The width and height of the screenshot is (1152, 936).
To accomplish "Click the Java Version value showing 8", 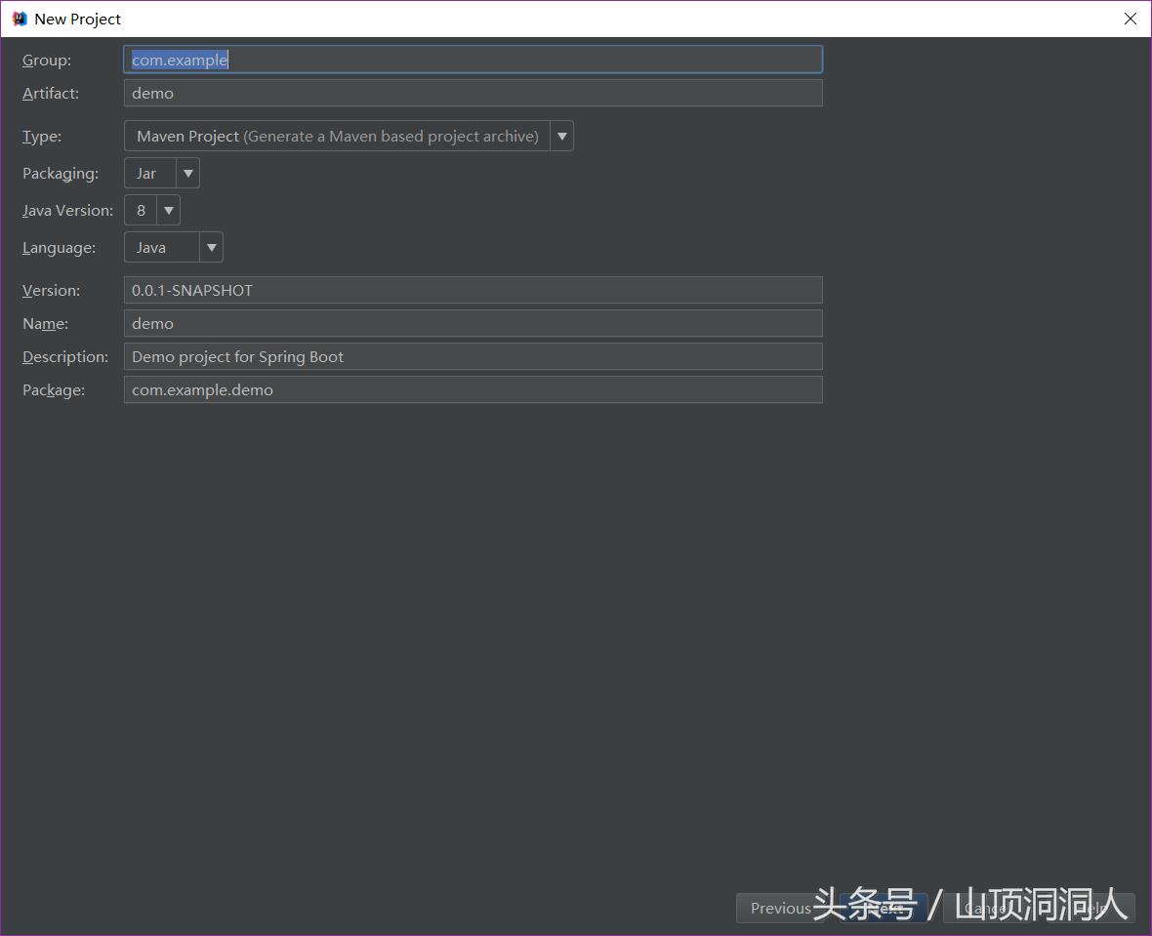I will [142, 210].
